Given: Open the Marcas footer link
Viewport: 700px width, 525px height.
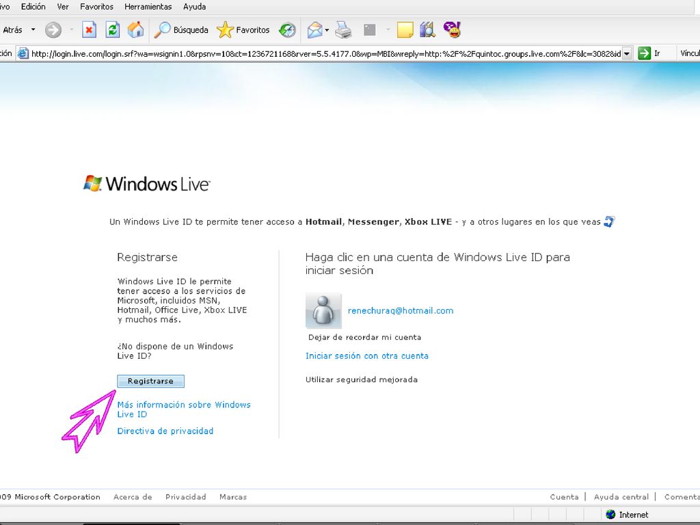Looking at the screenshot, I should (x=233, y=497).
